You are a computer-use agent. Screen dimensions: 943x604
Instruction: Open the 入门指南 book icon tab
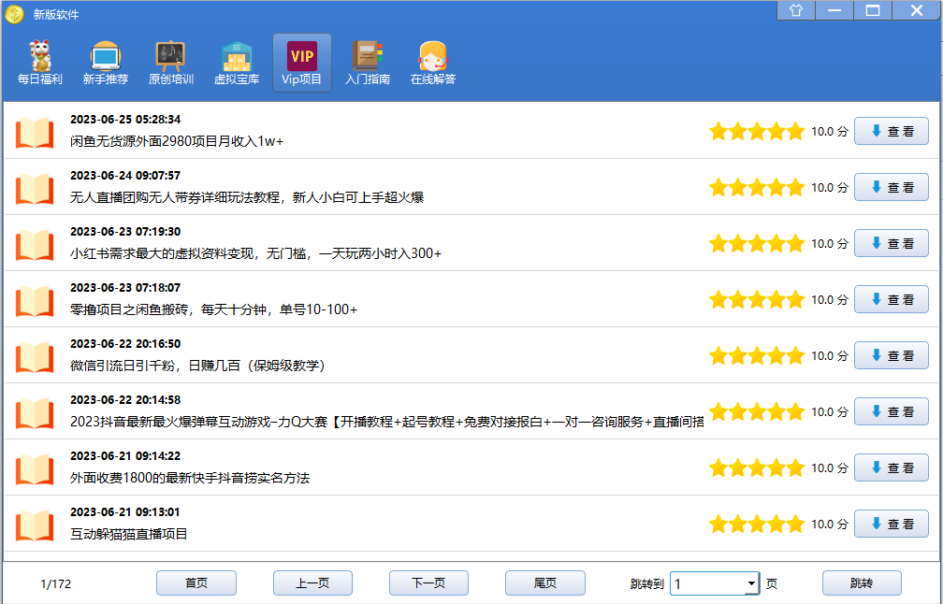coord(368,63)
